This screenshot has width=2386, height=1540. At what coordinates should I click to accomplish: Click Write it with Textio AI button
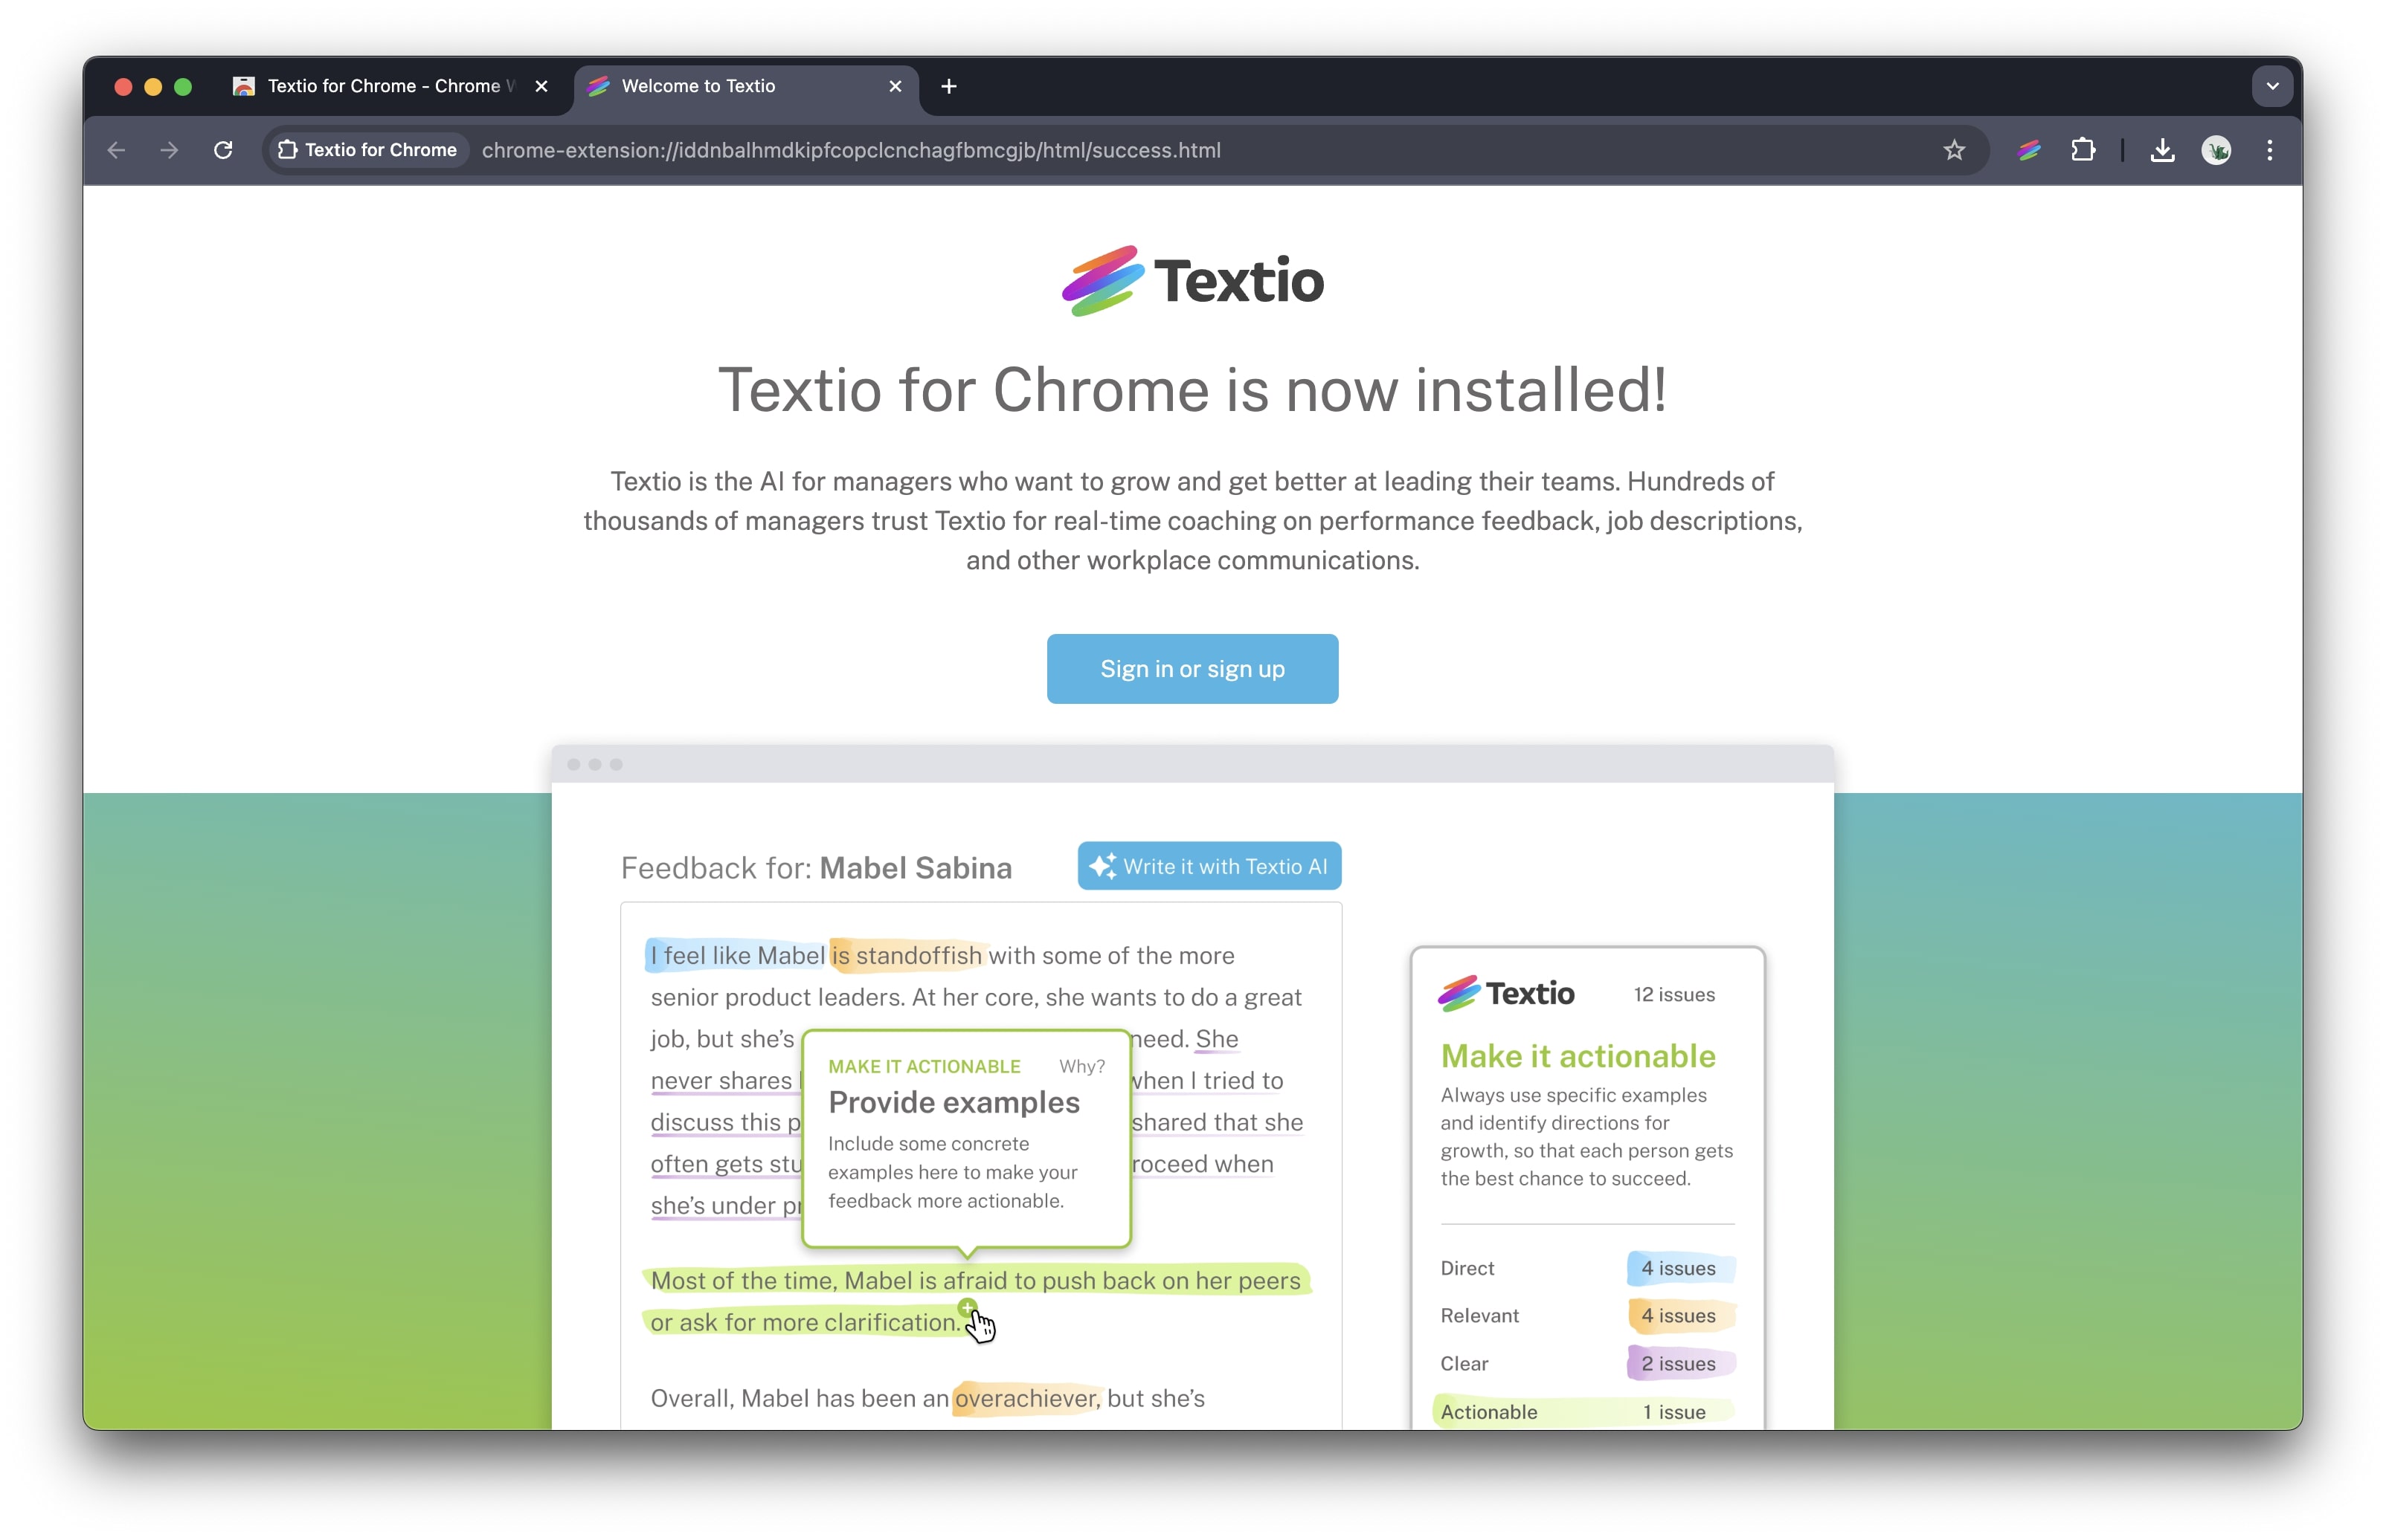click(1209, 866)
